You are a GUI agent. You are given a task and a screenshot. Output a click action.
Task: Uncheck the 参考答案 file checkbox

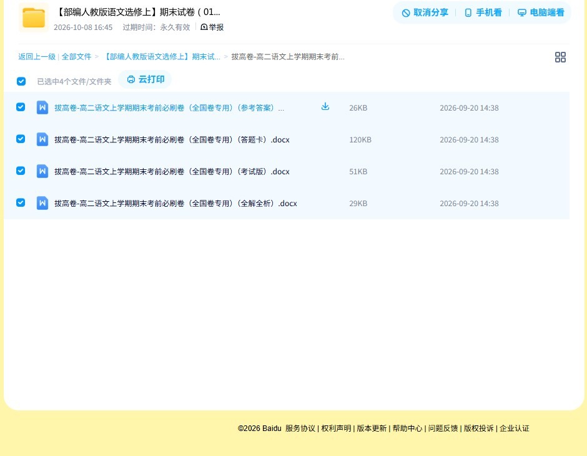(21, 107)
